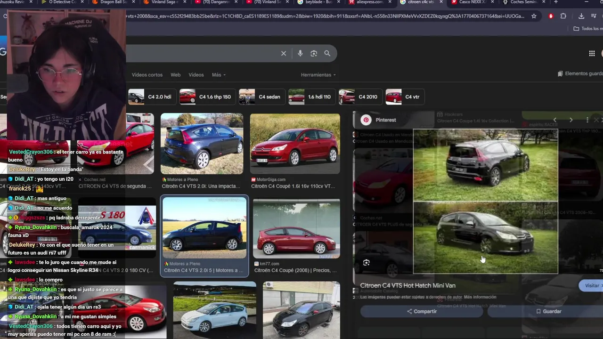Image resolution: width=603 pixels, height=339 pixels.
Task: Open the MotorGiga.com source link
Action: tap(269, 179)
